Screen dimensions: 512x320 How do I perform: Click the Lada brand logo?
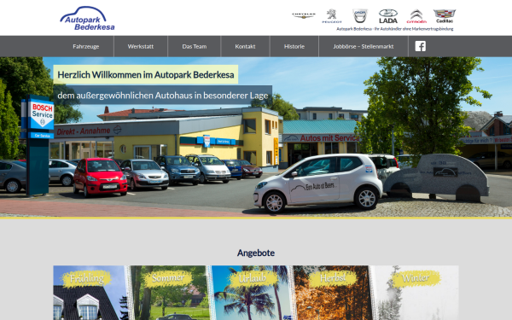click(x=388, y=16)
